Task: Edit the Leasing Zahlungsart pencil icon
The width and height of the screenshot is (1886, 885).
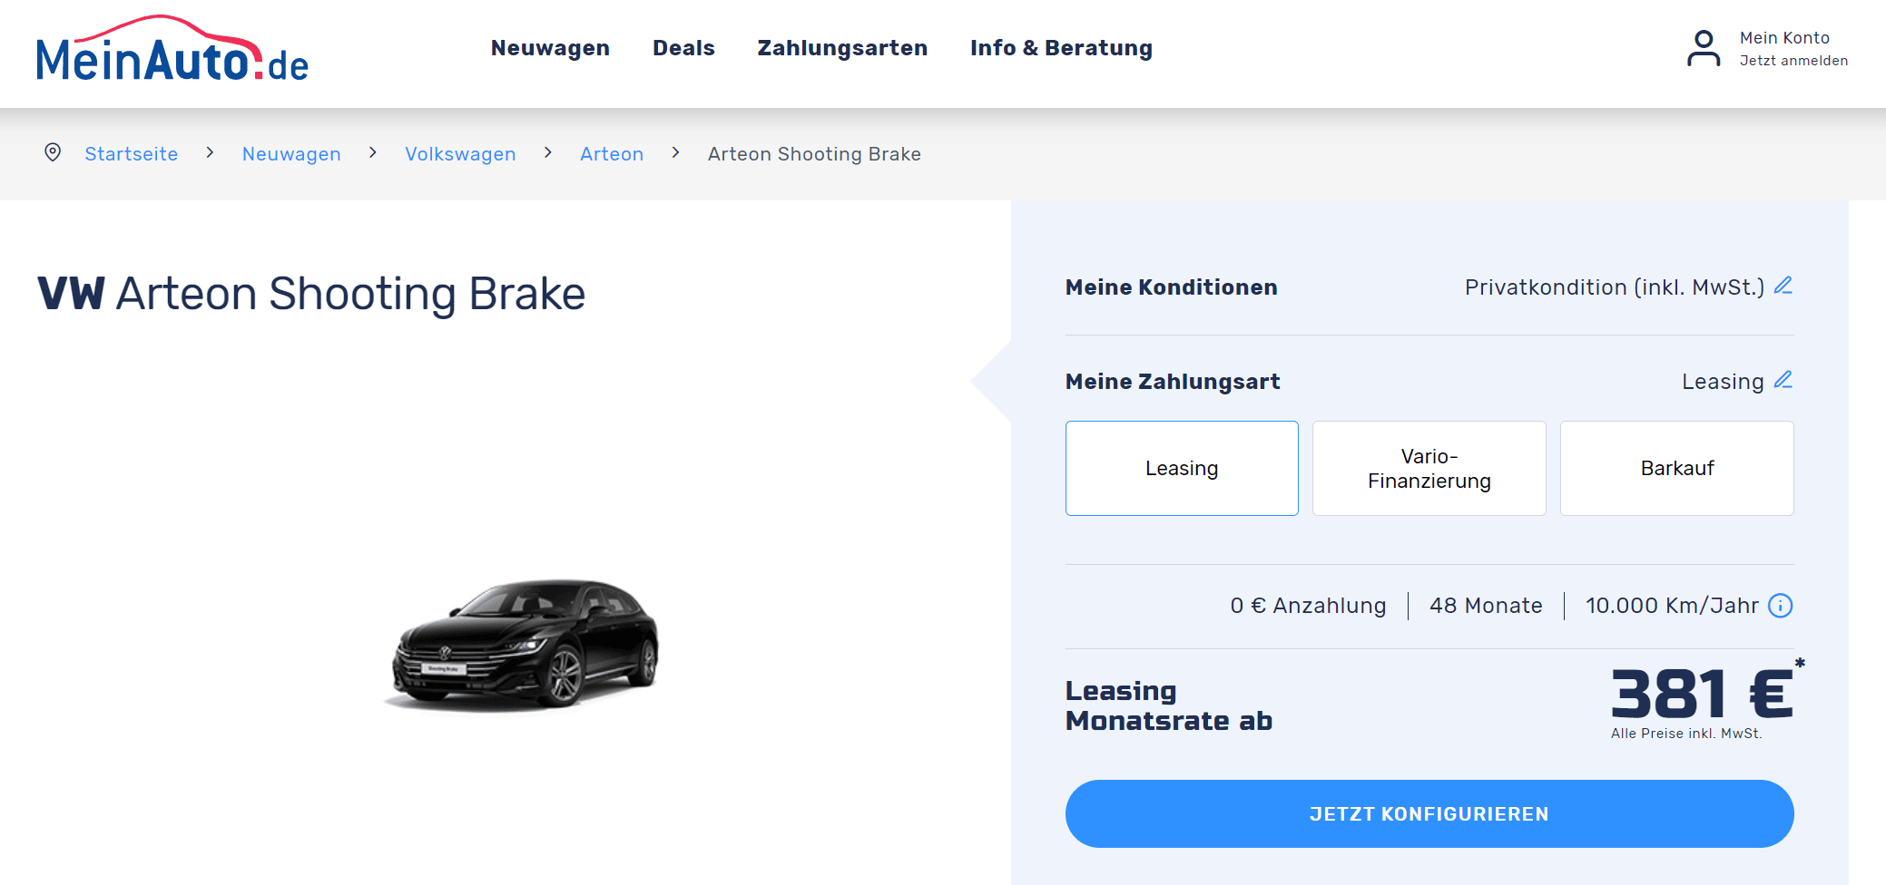Action: (x=1783, y=380)
